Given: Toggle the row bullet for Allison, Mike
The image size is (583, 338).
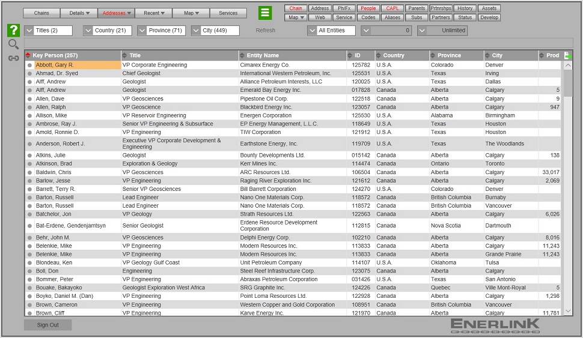Looking at the screenshot, I should click(29, 115).
